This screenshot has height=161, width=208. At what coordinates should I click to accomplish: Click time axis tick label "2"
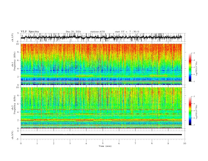tap(54, 143)
